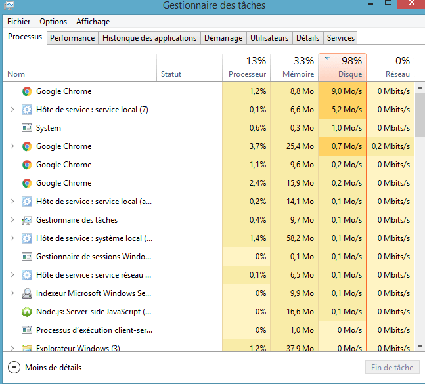Select Processus d'exécution client-ser... text

95,330
